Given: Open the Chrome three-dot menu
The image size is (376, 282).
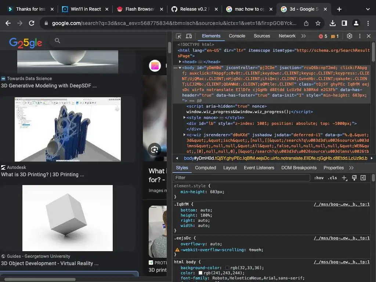Looking at the screenshot, I should click(x=368, y=23).
